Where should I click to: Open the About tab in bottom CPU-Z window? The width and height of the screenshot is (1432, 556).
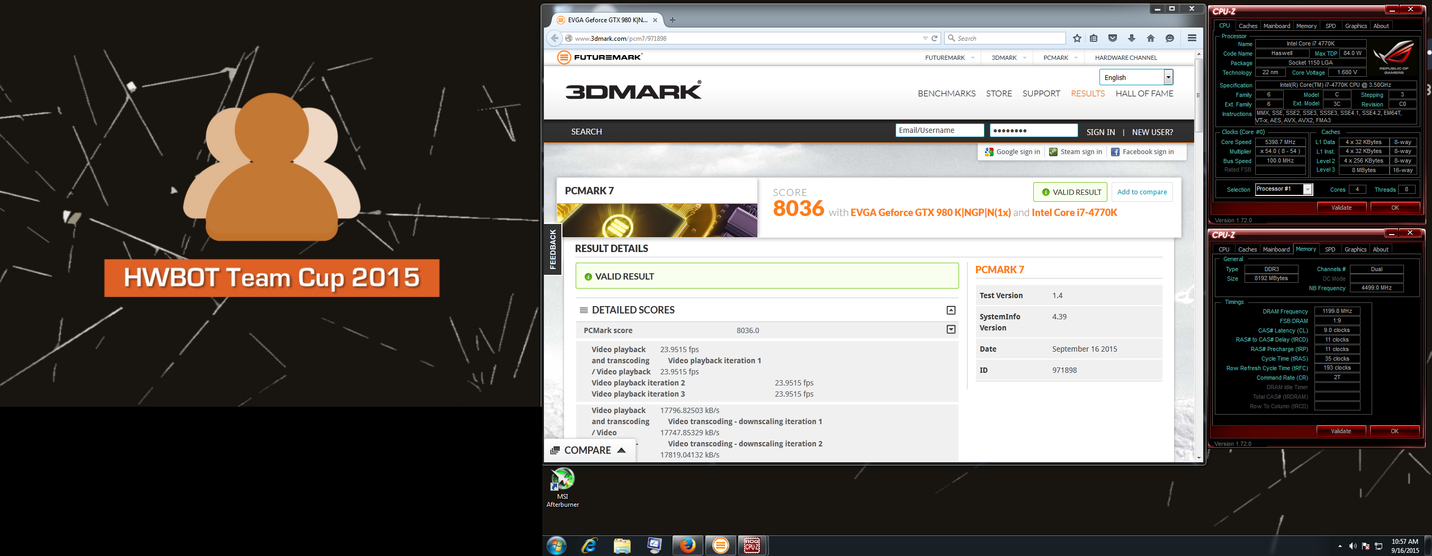click(x=1380, y=249)
